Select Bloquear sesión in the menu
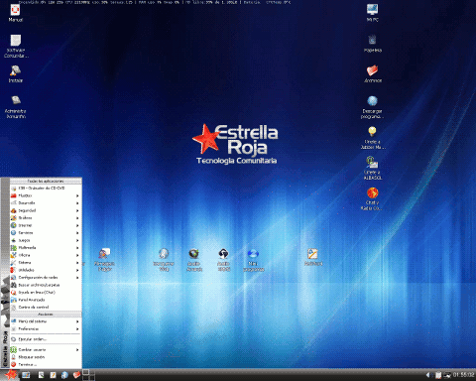Screen dimensions: 476x381 pyautogui.click(x=46, y=357)
